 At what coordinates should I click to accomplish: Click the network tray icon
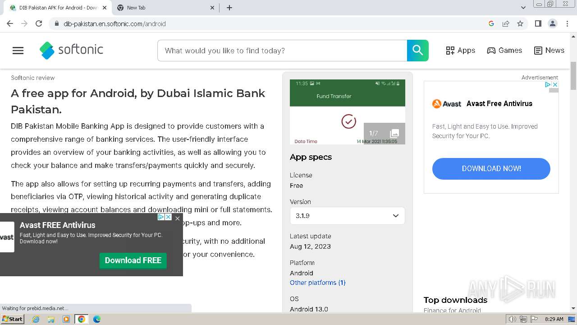(523, 319)
